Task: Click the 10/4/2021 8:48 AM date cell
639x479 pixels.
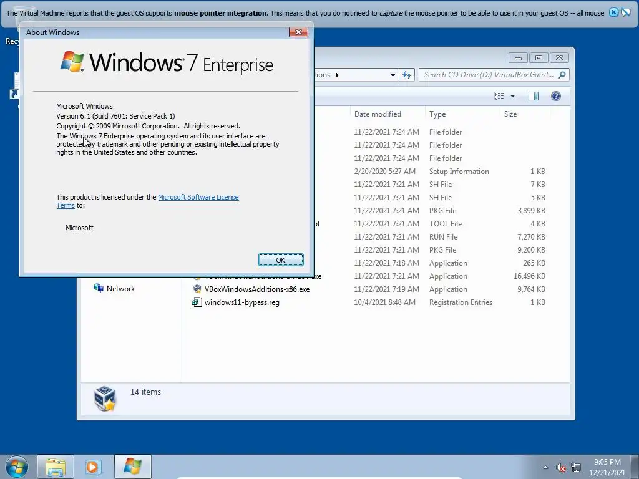Action: point(384,302)
